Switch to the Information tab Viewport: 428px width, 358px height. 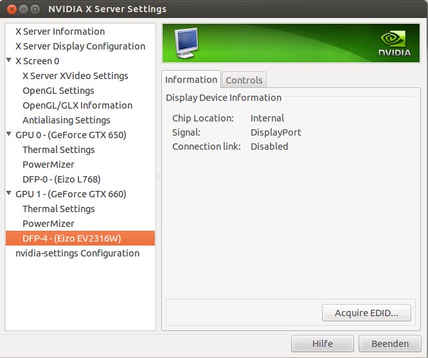(x=191, y=80)
